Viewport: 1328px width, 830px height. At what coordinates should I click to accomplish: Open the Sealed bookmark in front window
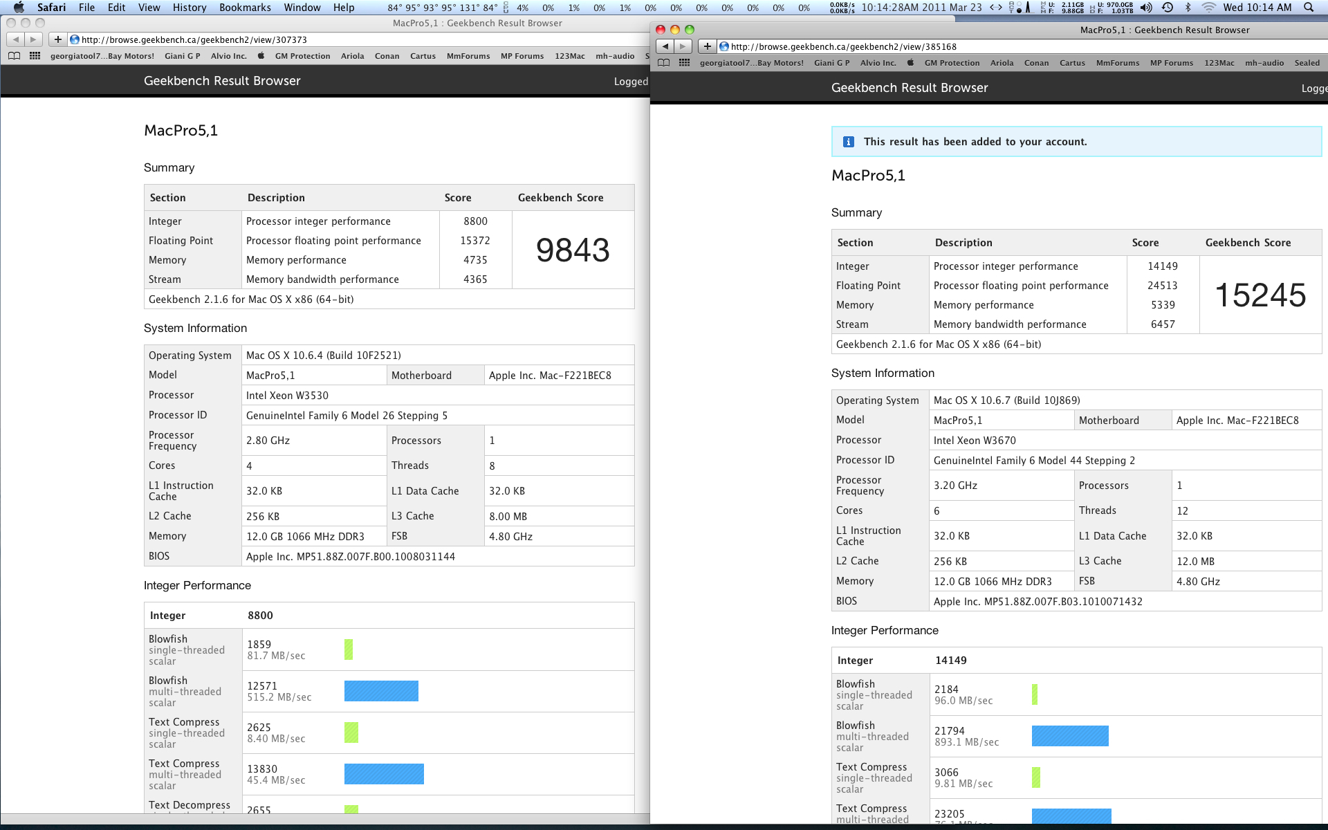click(1307, 63)
